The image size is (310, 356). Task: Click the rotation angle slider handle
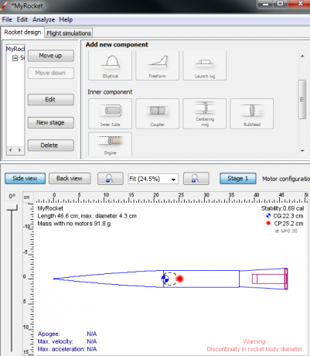click(12, 207)
